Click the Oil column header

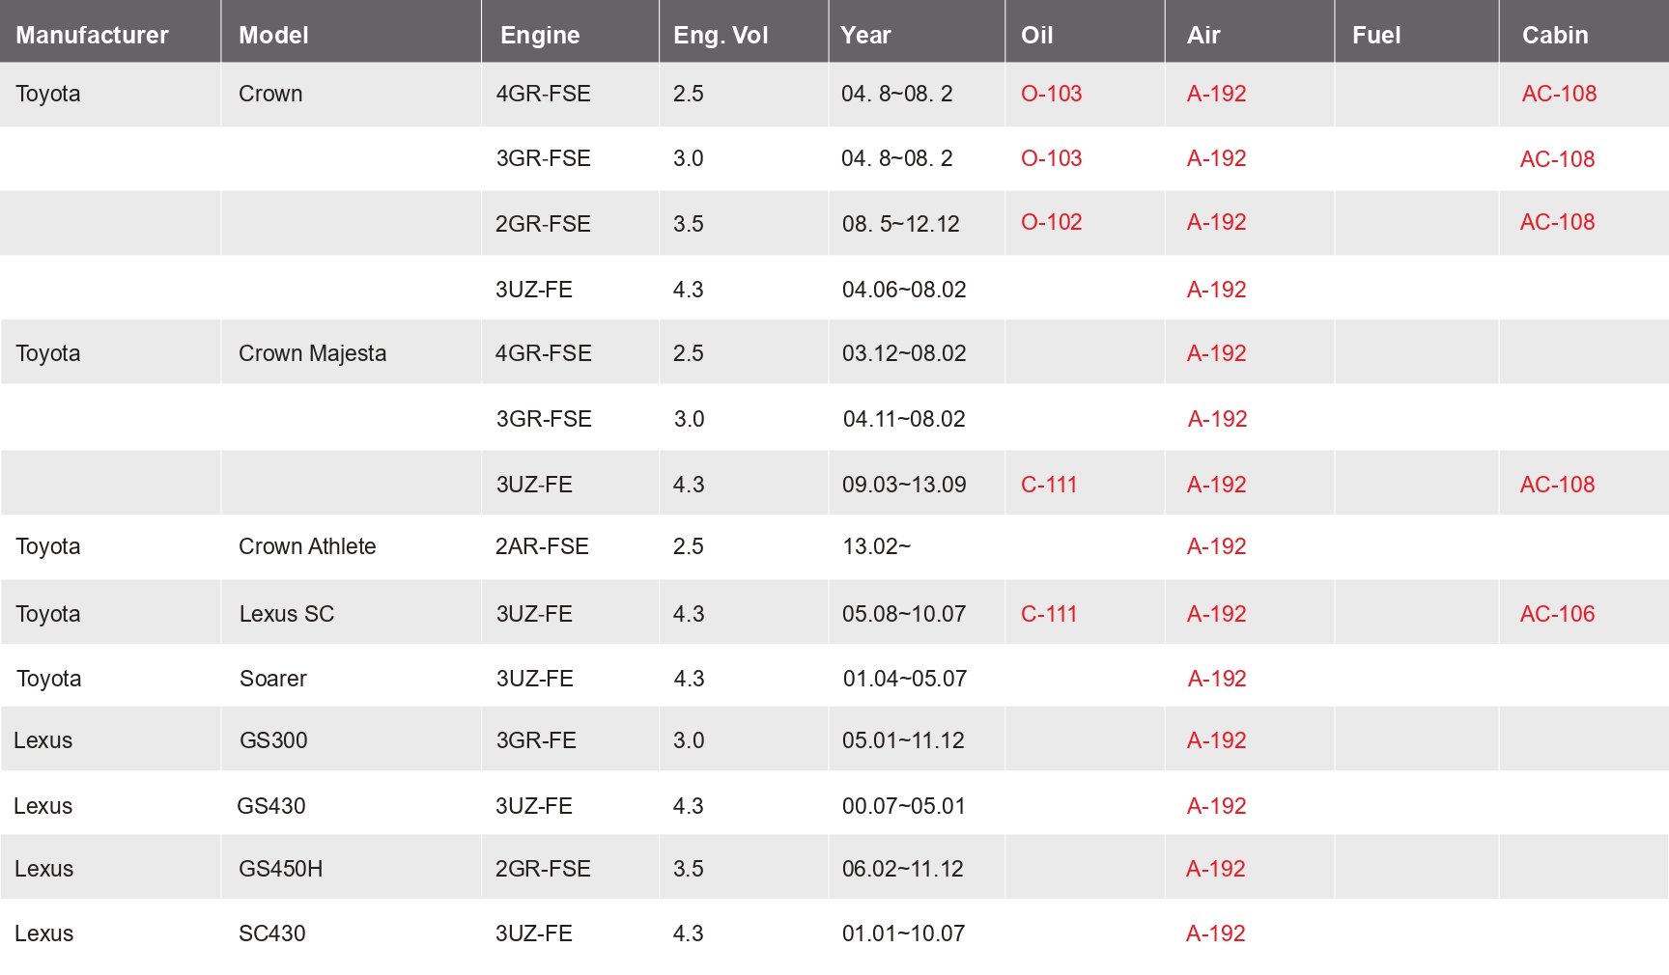[1036, 35]
